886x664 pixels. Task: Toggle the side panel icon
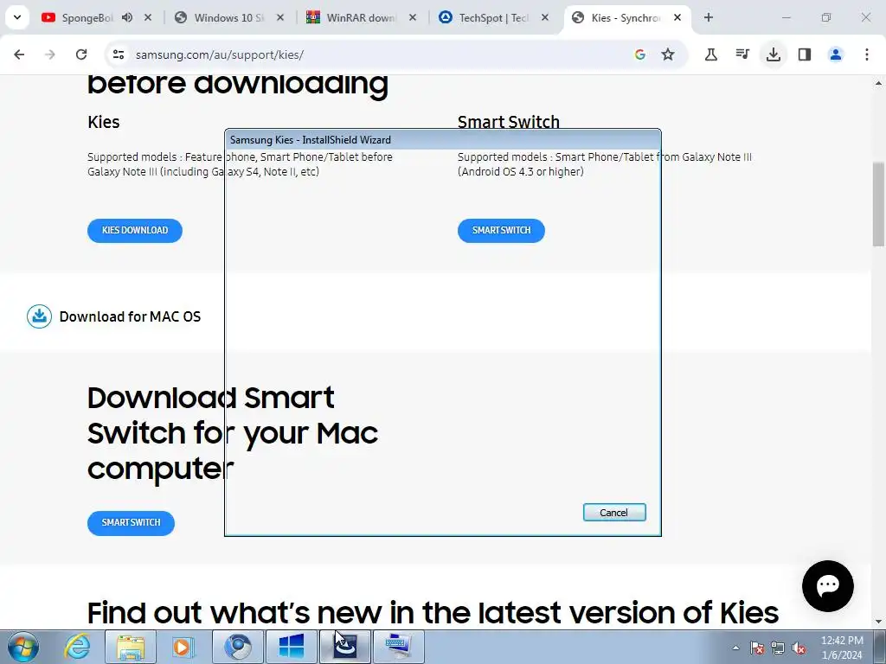point(805,54)
